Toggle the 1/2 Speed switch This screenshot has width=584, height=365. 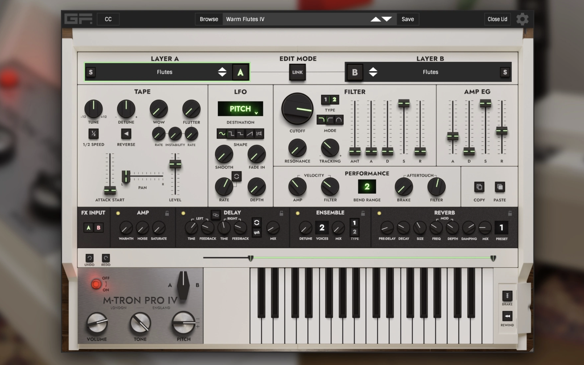tap(93, 134)
